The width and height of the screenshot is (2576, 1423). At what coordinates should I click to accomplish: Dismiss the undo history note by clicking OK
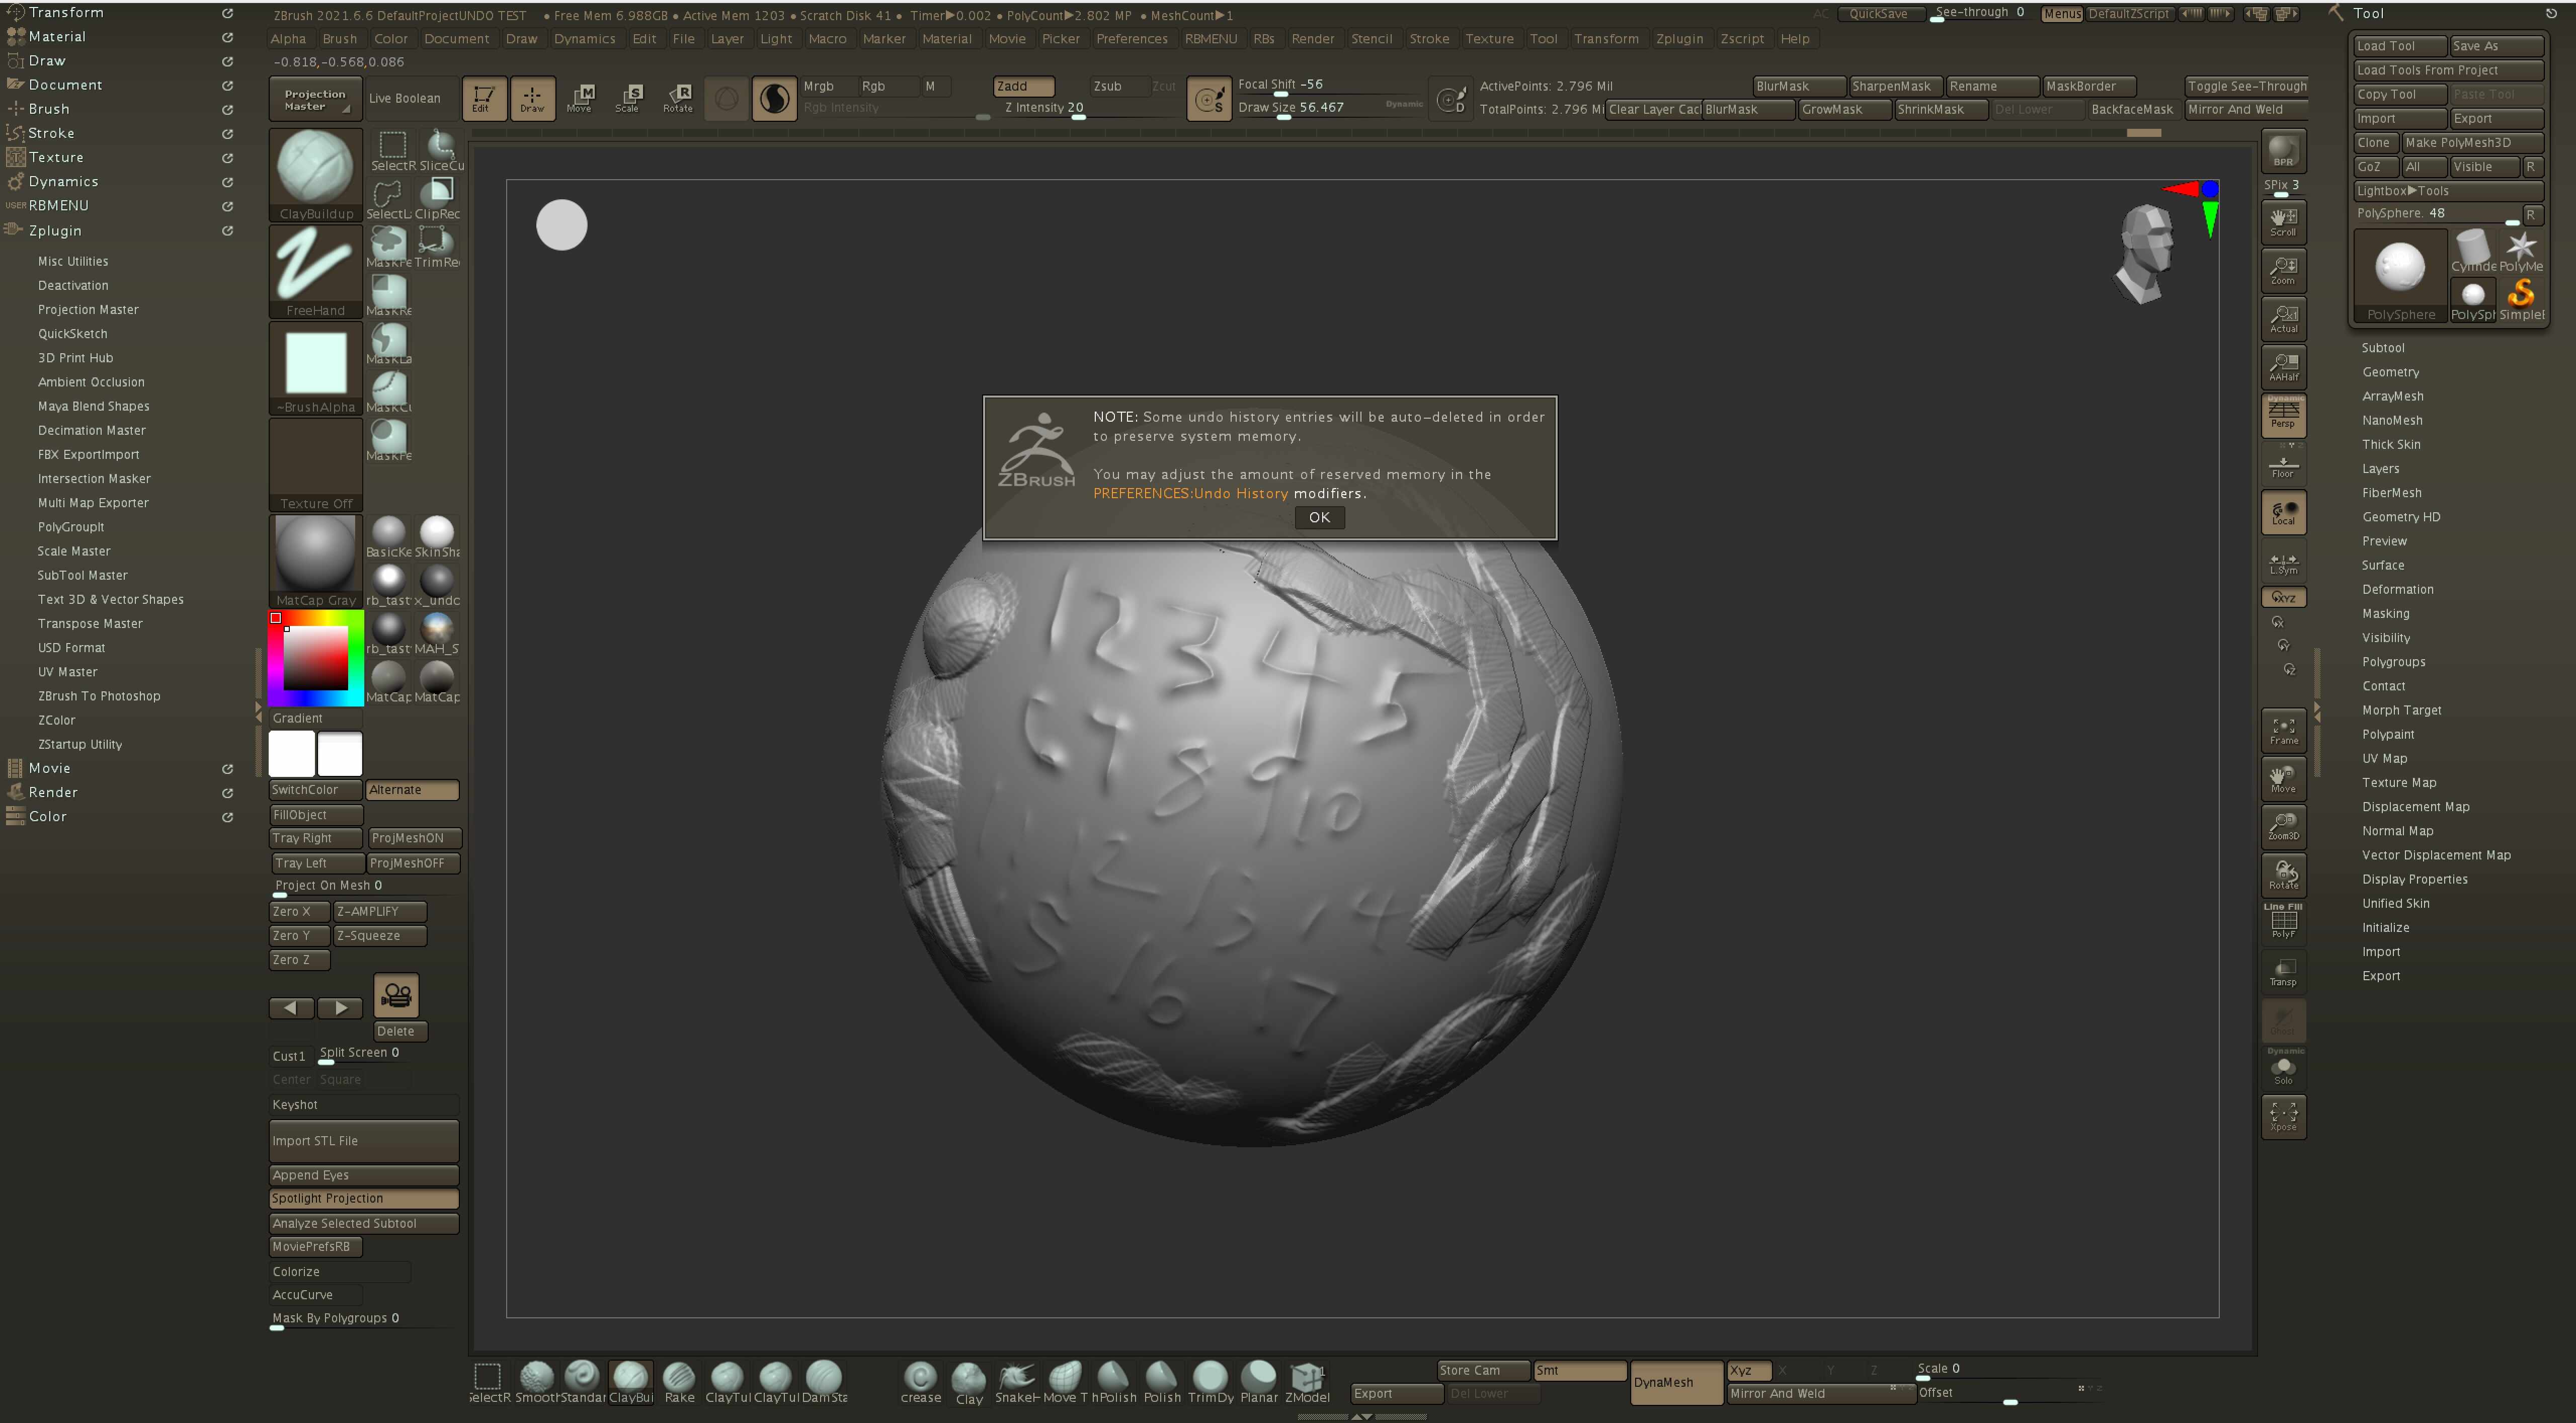pyautogui.click(x=1318, y=517)
